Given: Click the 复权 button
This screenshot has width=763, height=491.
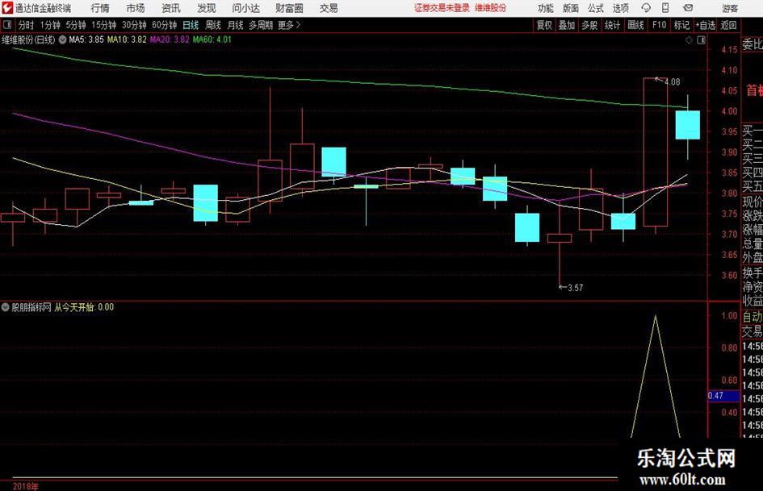Looking at the screenshot, I should 544,25.
